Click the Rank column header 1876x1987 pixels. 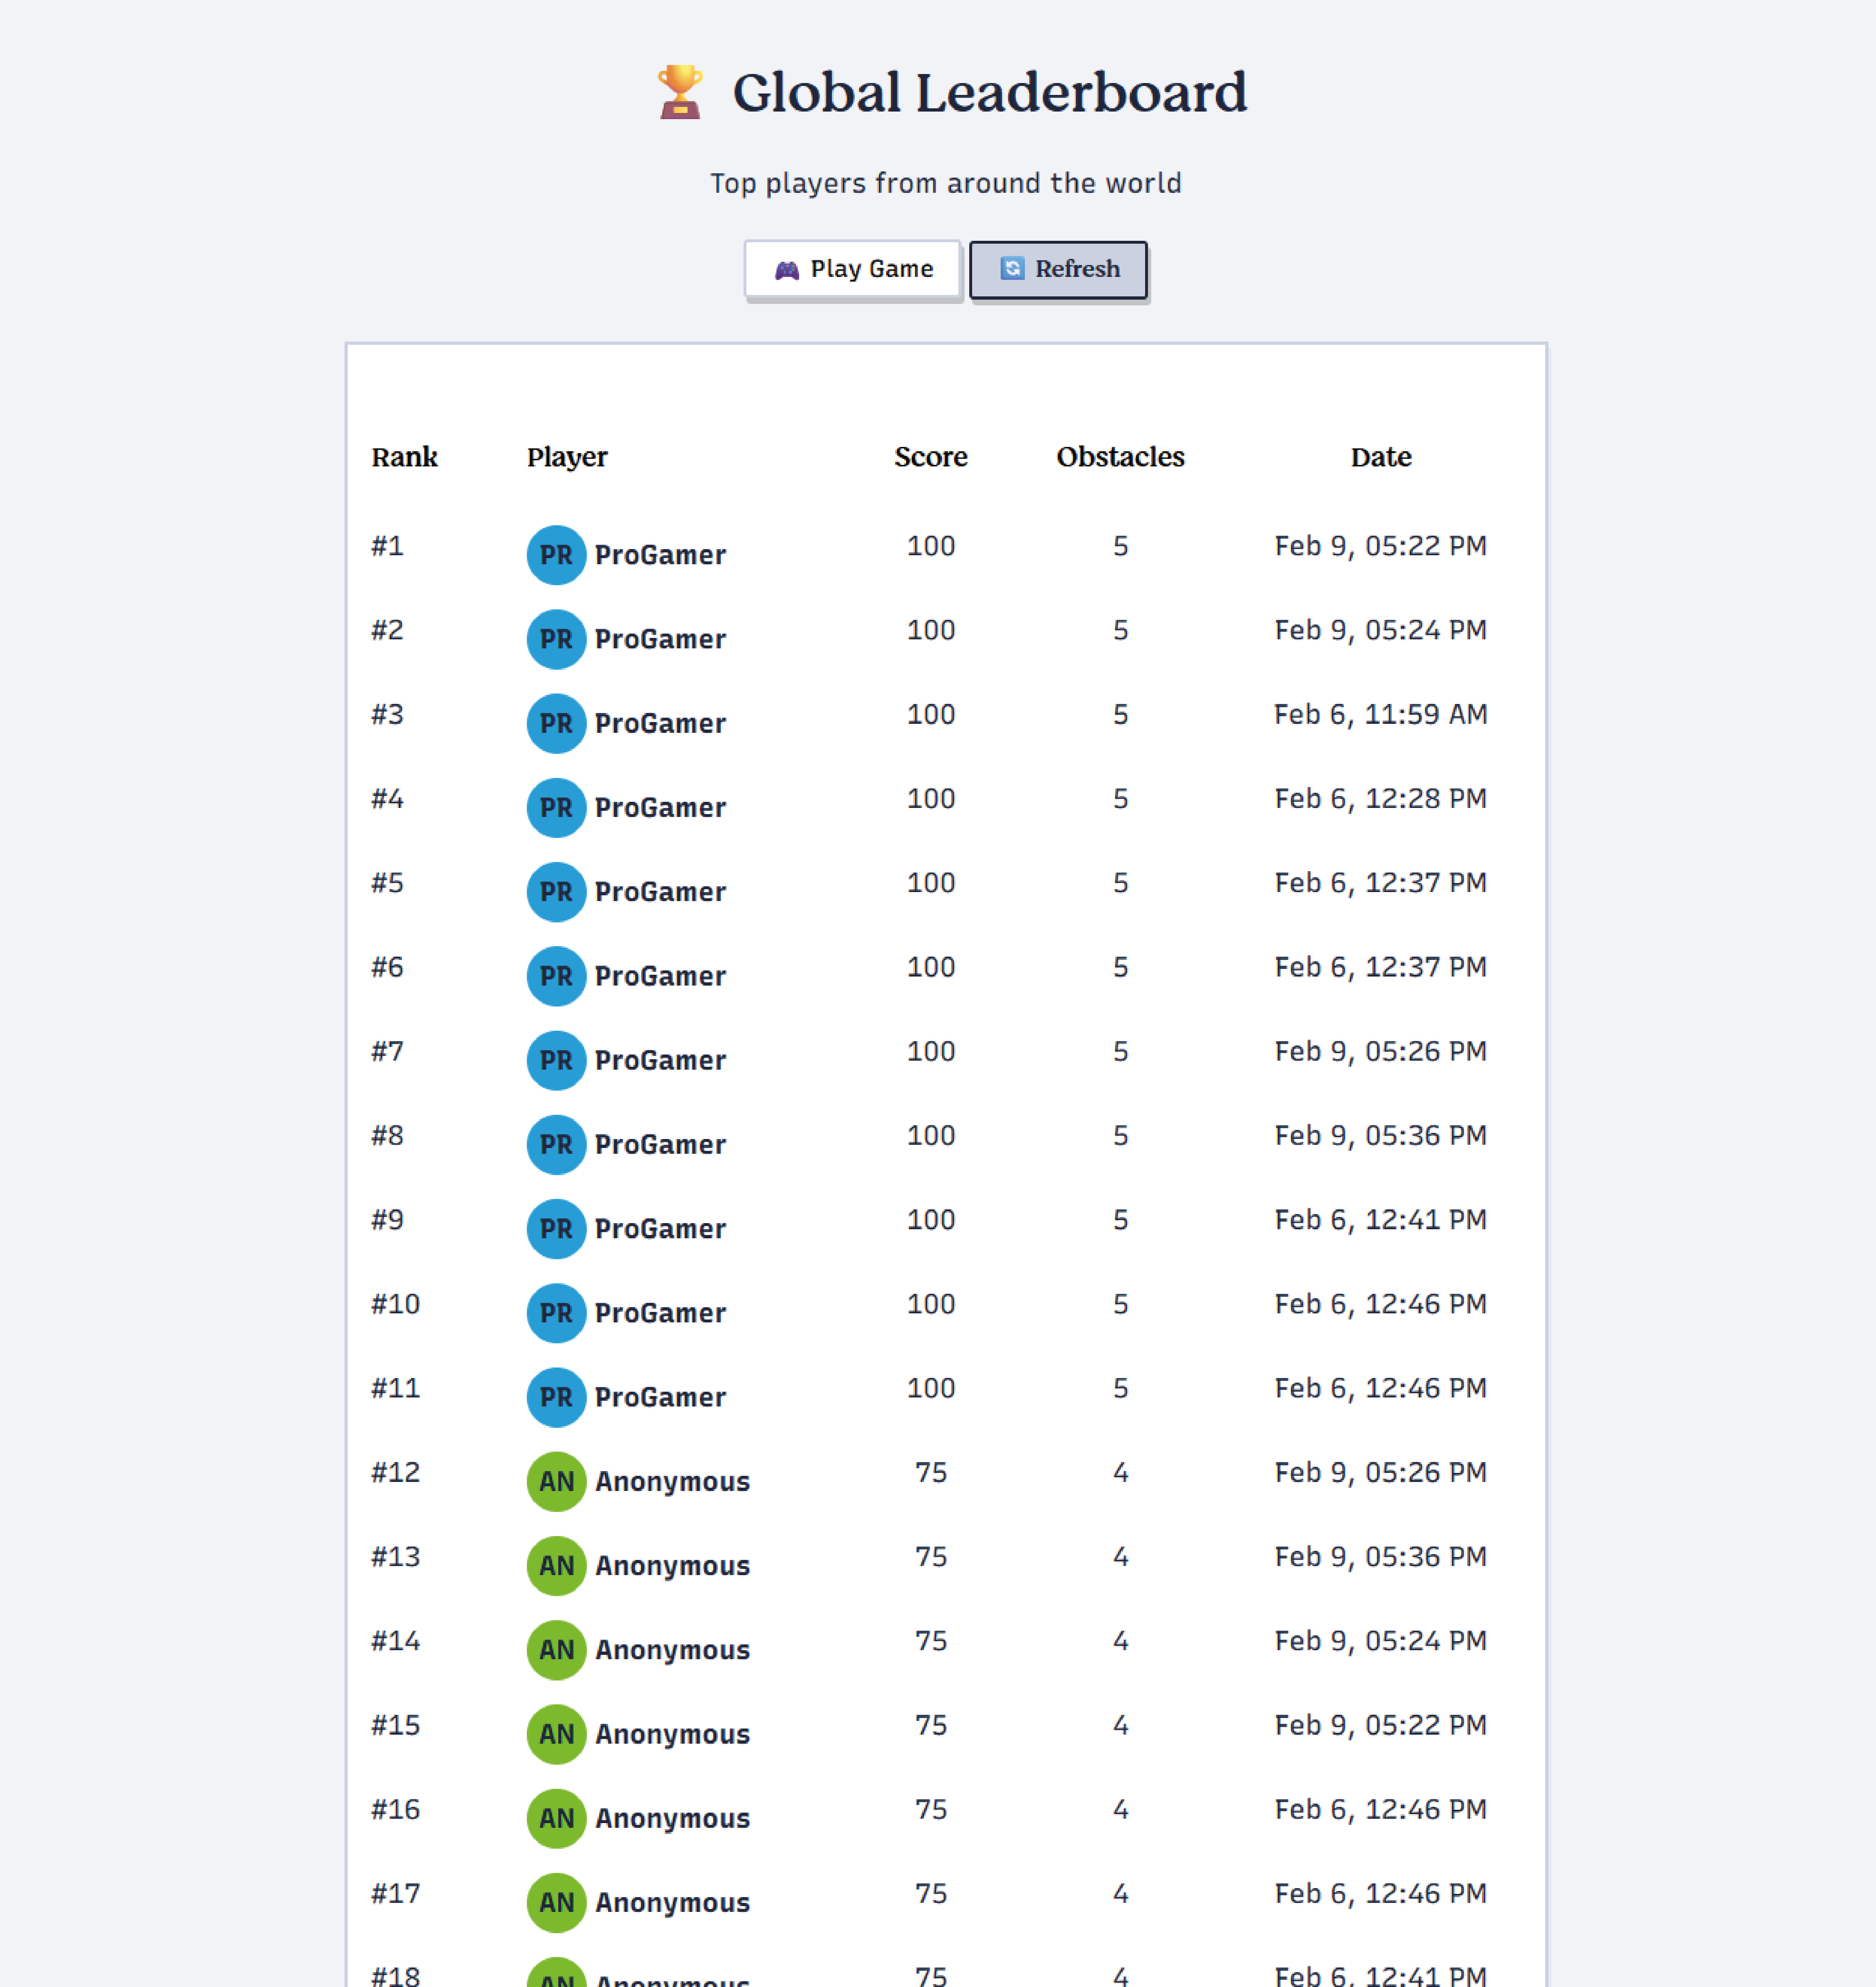tap(404, 457)
